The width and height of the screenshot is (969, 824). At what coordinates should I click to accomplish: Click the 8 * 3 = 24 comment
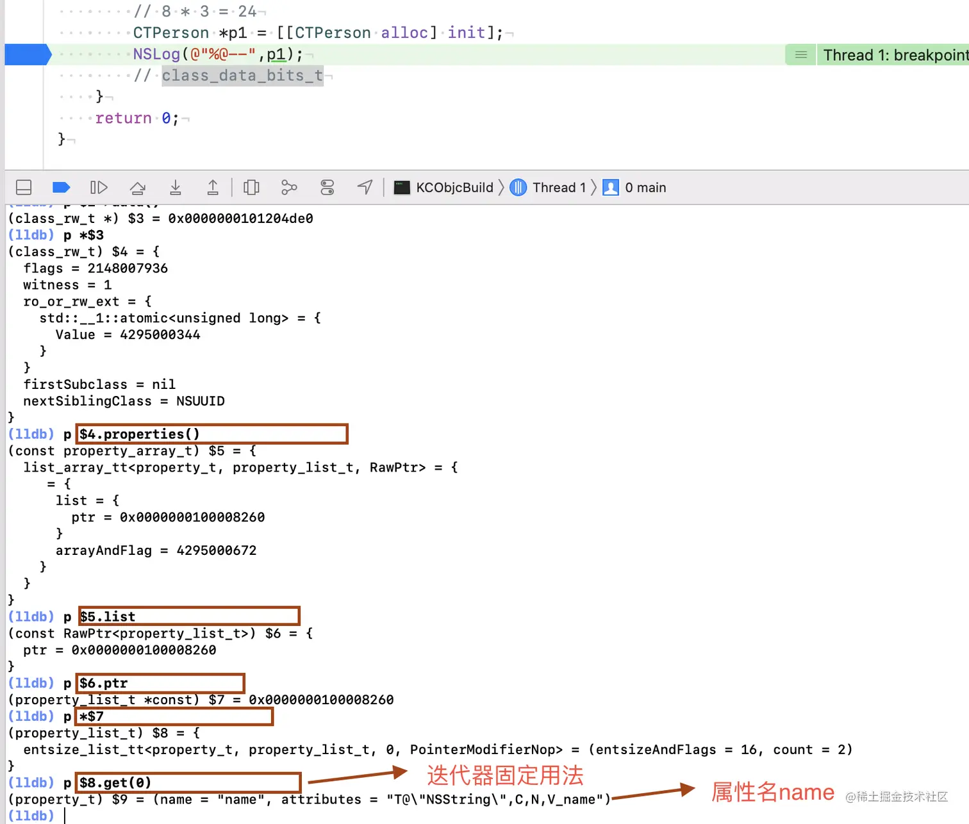click(195, 12)
